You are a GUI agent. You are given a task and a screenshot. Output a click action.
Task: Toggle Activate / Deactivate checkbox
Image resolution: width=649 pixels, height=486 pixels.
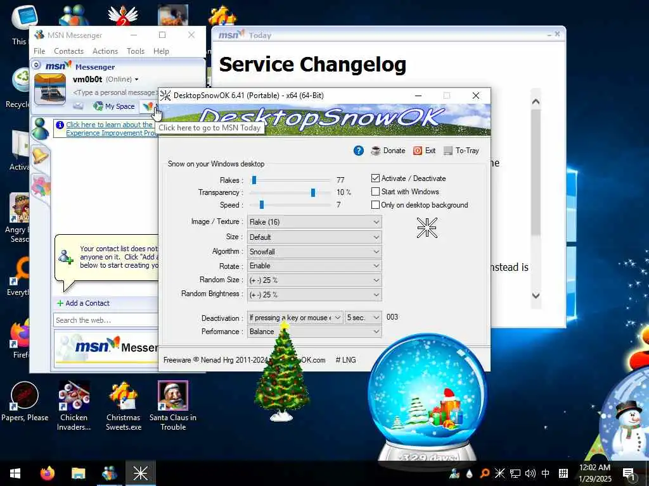tap(375, 178)
